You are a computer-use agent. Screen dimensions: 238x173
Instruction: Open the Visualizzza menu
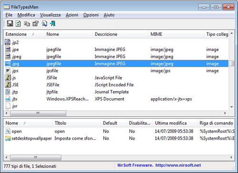pyautogui.click(x=50, y=15)
